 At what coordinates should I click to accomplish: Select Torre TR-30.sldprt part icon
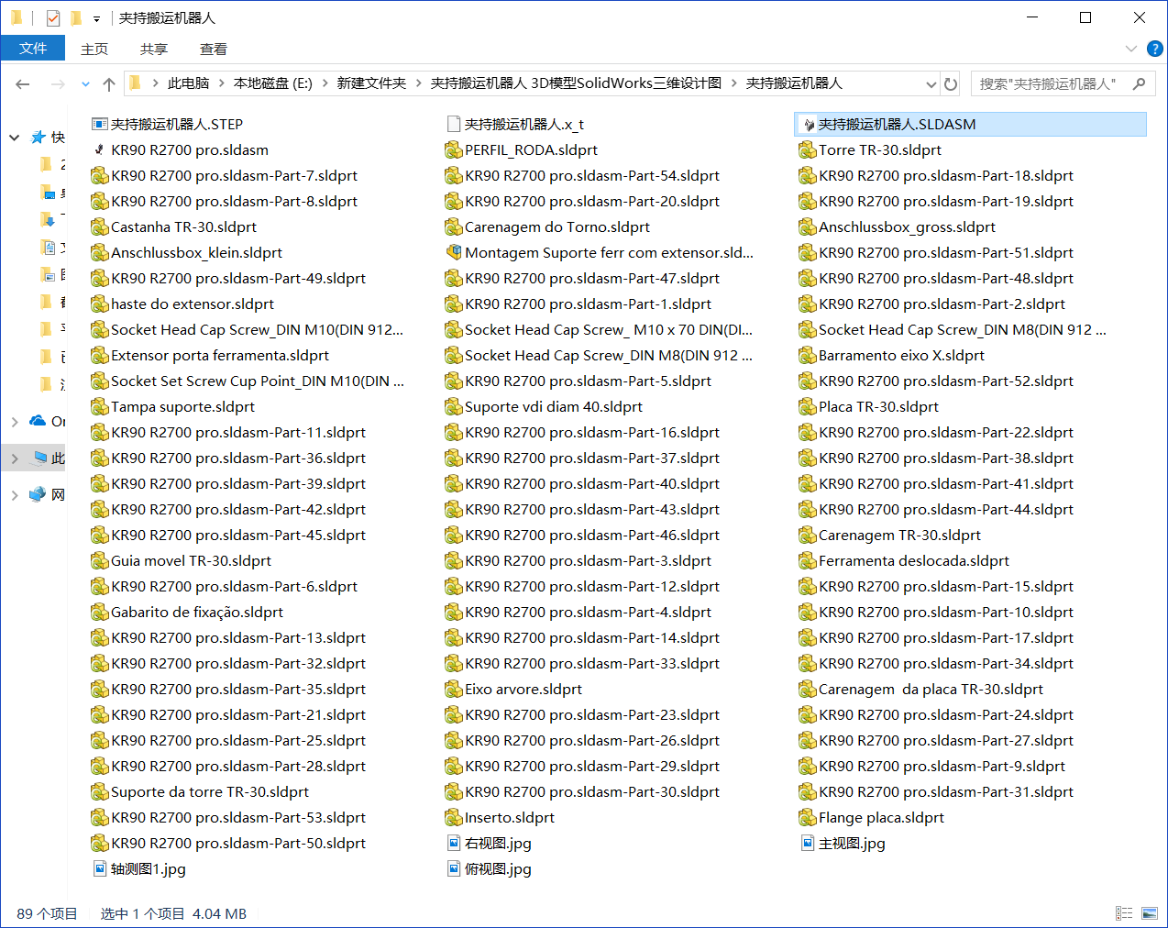tap(808, 150)
